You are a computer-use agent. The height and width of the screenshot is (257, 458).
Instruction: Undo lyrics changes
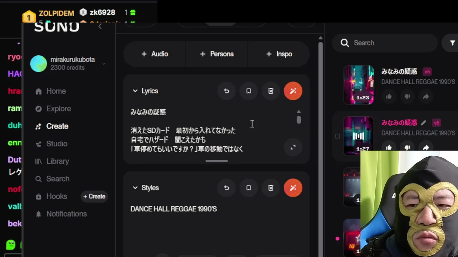click(226, 91)
